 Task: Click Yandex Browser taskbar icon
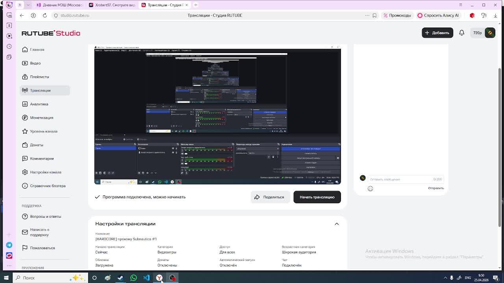tap(159, 278)
